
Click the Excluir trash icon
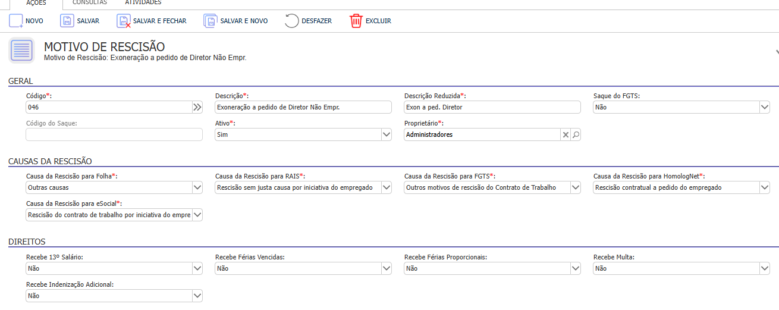(356, 21)
